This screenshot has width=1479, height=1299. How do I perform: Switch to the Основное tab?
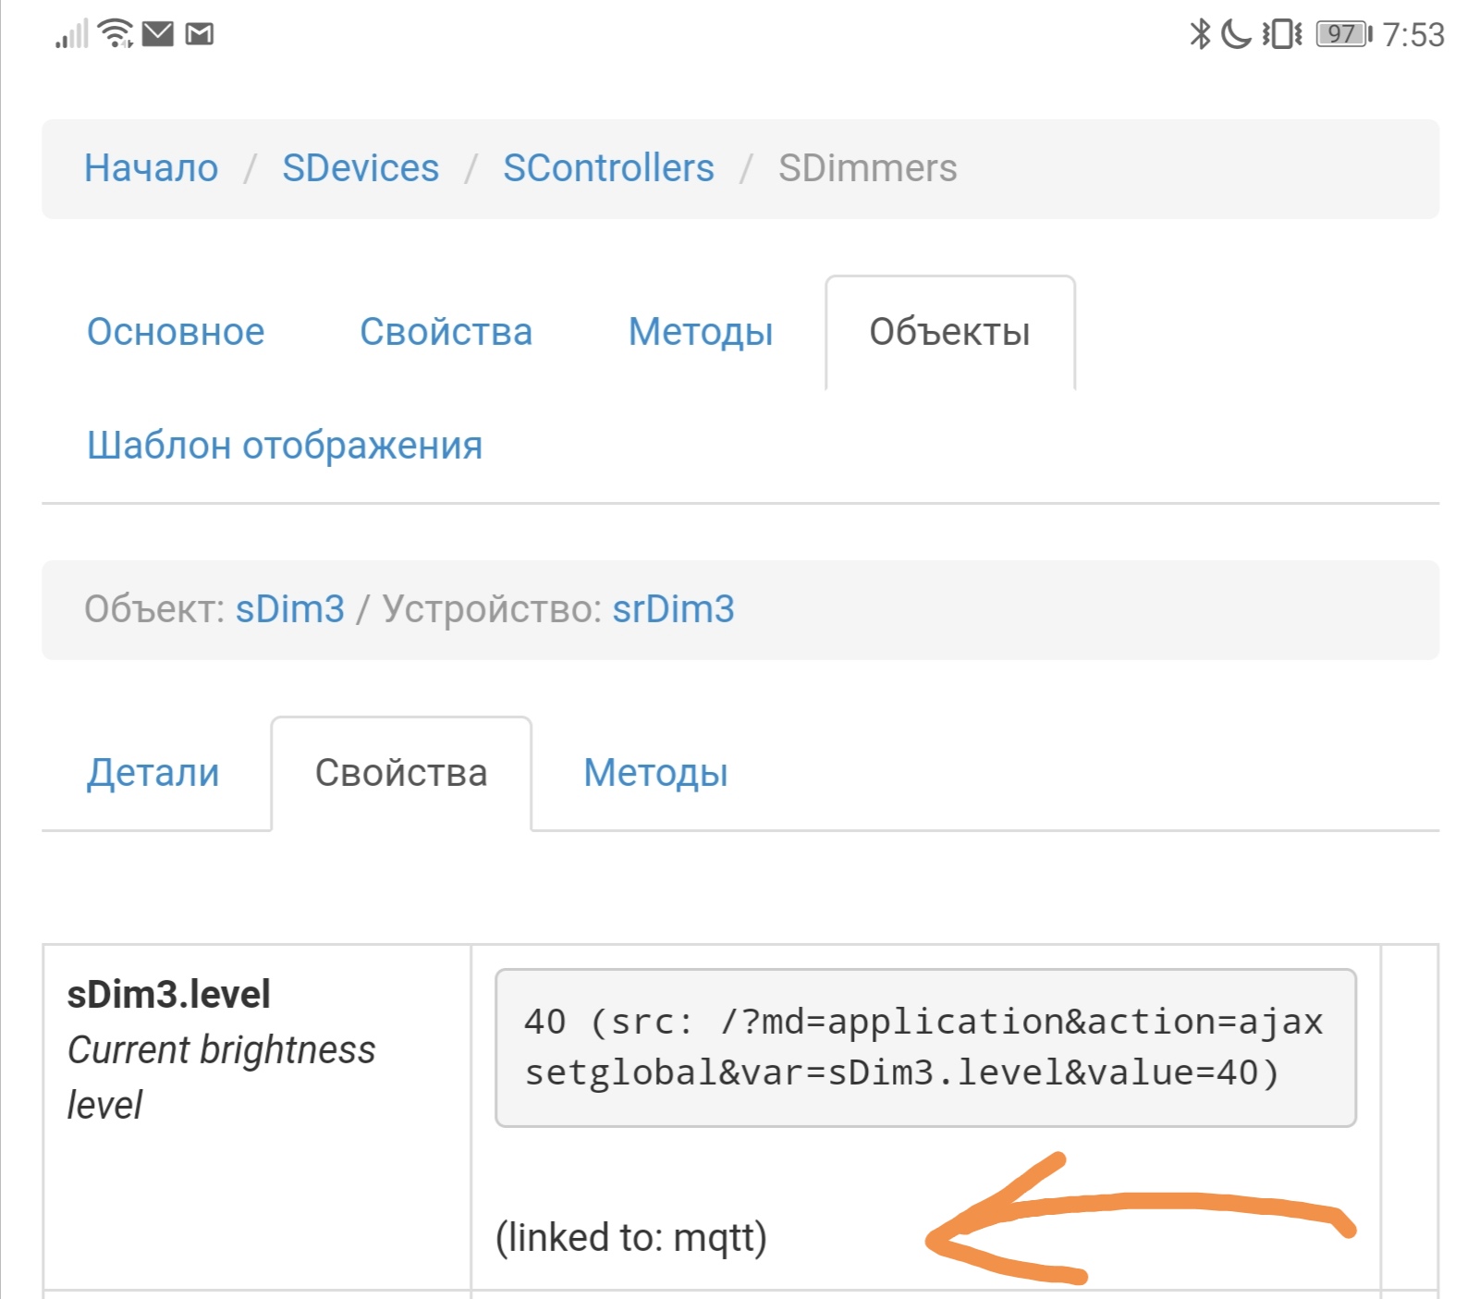[x=176, y=332]
